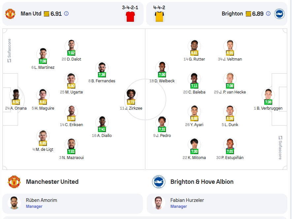The height and width of the screenshot is (219, 292).
Task: Click K. Mitoma player photo
Action: [194, 145]
